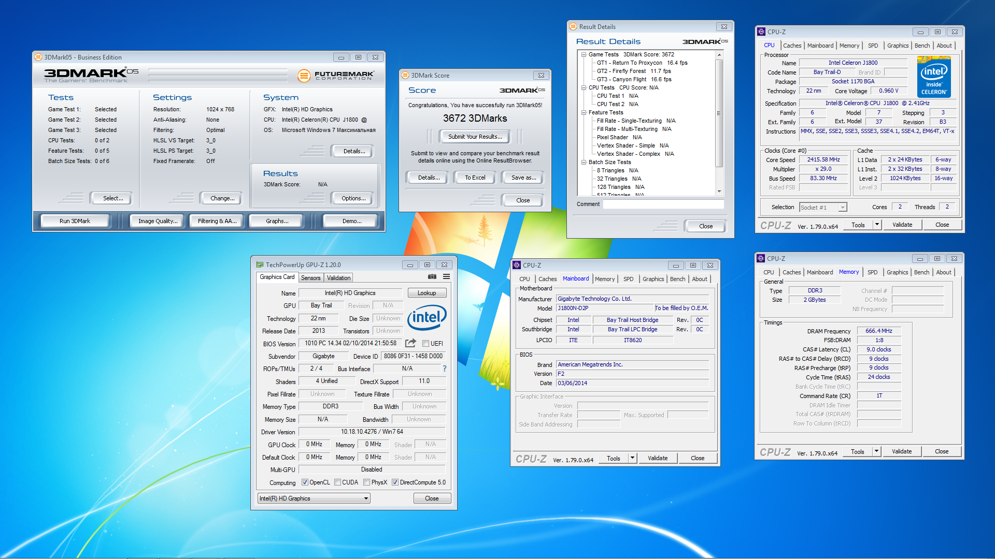Select 'GT2 - Firefly Forest' result row
Image resolution: width=995 pixels, height=559 pixels.
coord(633,71)
